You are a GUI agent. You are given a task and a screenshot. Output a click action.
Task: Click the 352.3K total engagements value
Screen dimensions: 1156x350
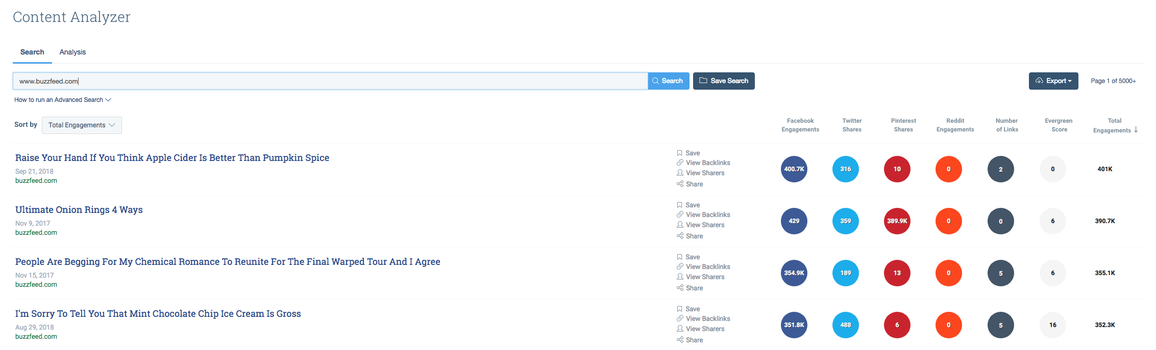1105,325
